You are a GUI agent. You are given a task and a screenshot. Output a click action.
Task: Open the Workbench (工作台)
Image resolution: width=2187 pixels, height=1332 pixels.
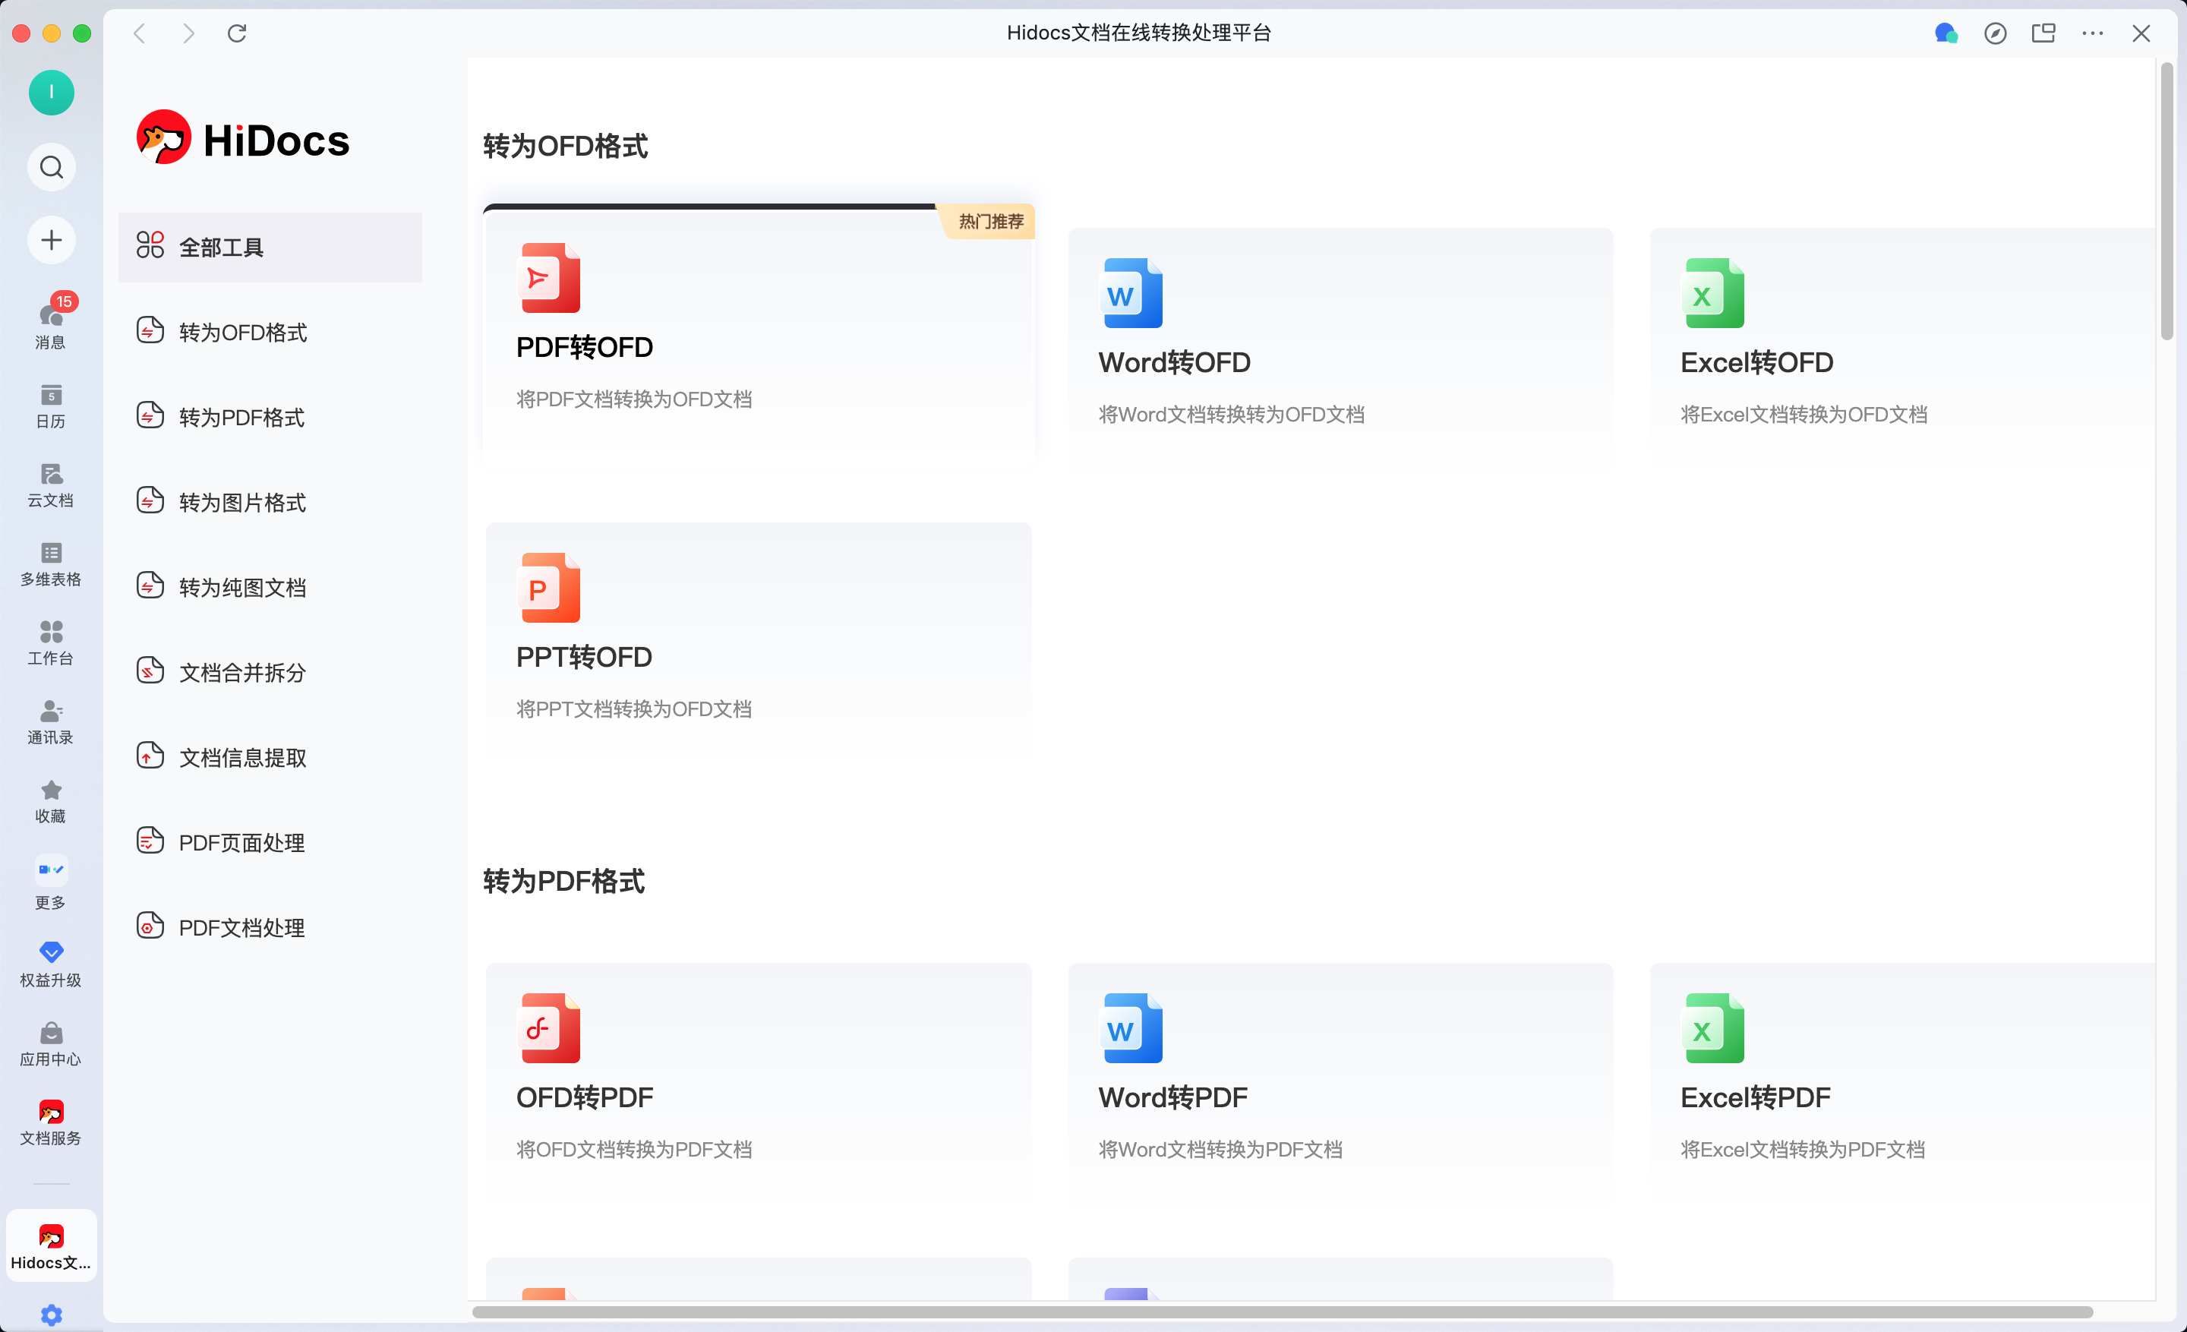[x=52, y=642]
